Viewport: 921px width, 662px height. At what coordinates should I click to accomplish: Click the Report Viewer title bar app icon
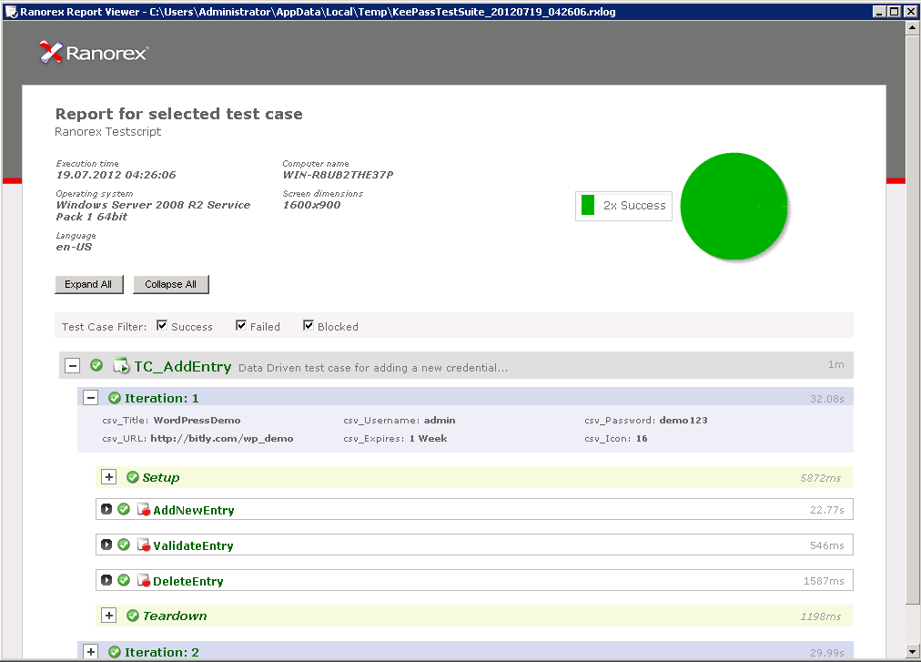11,12
